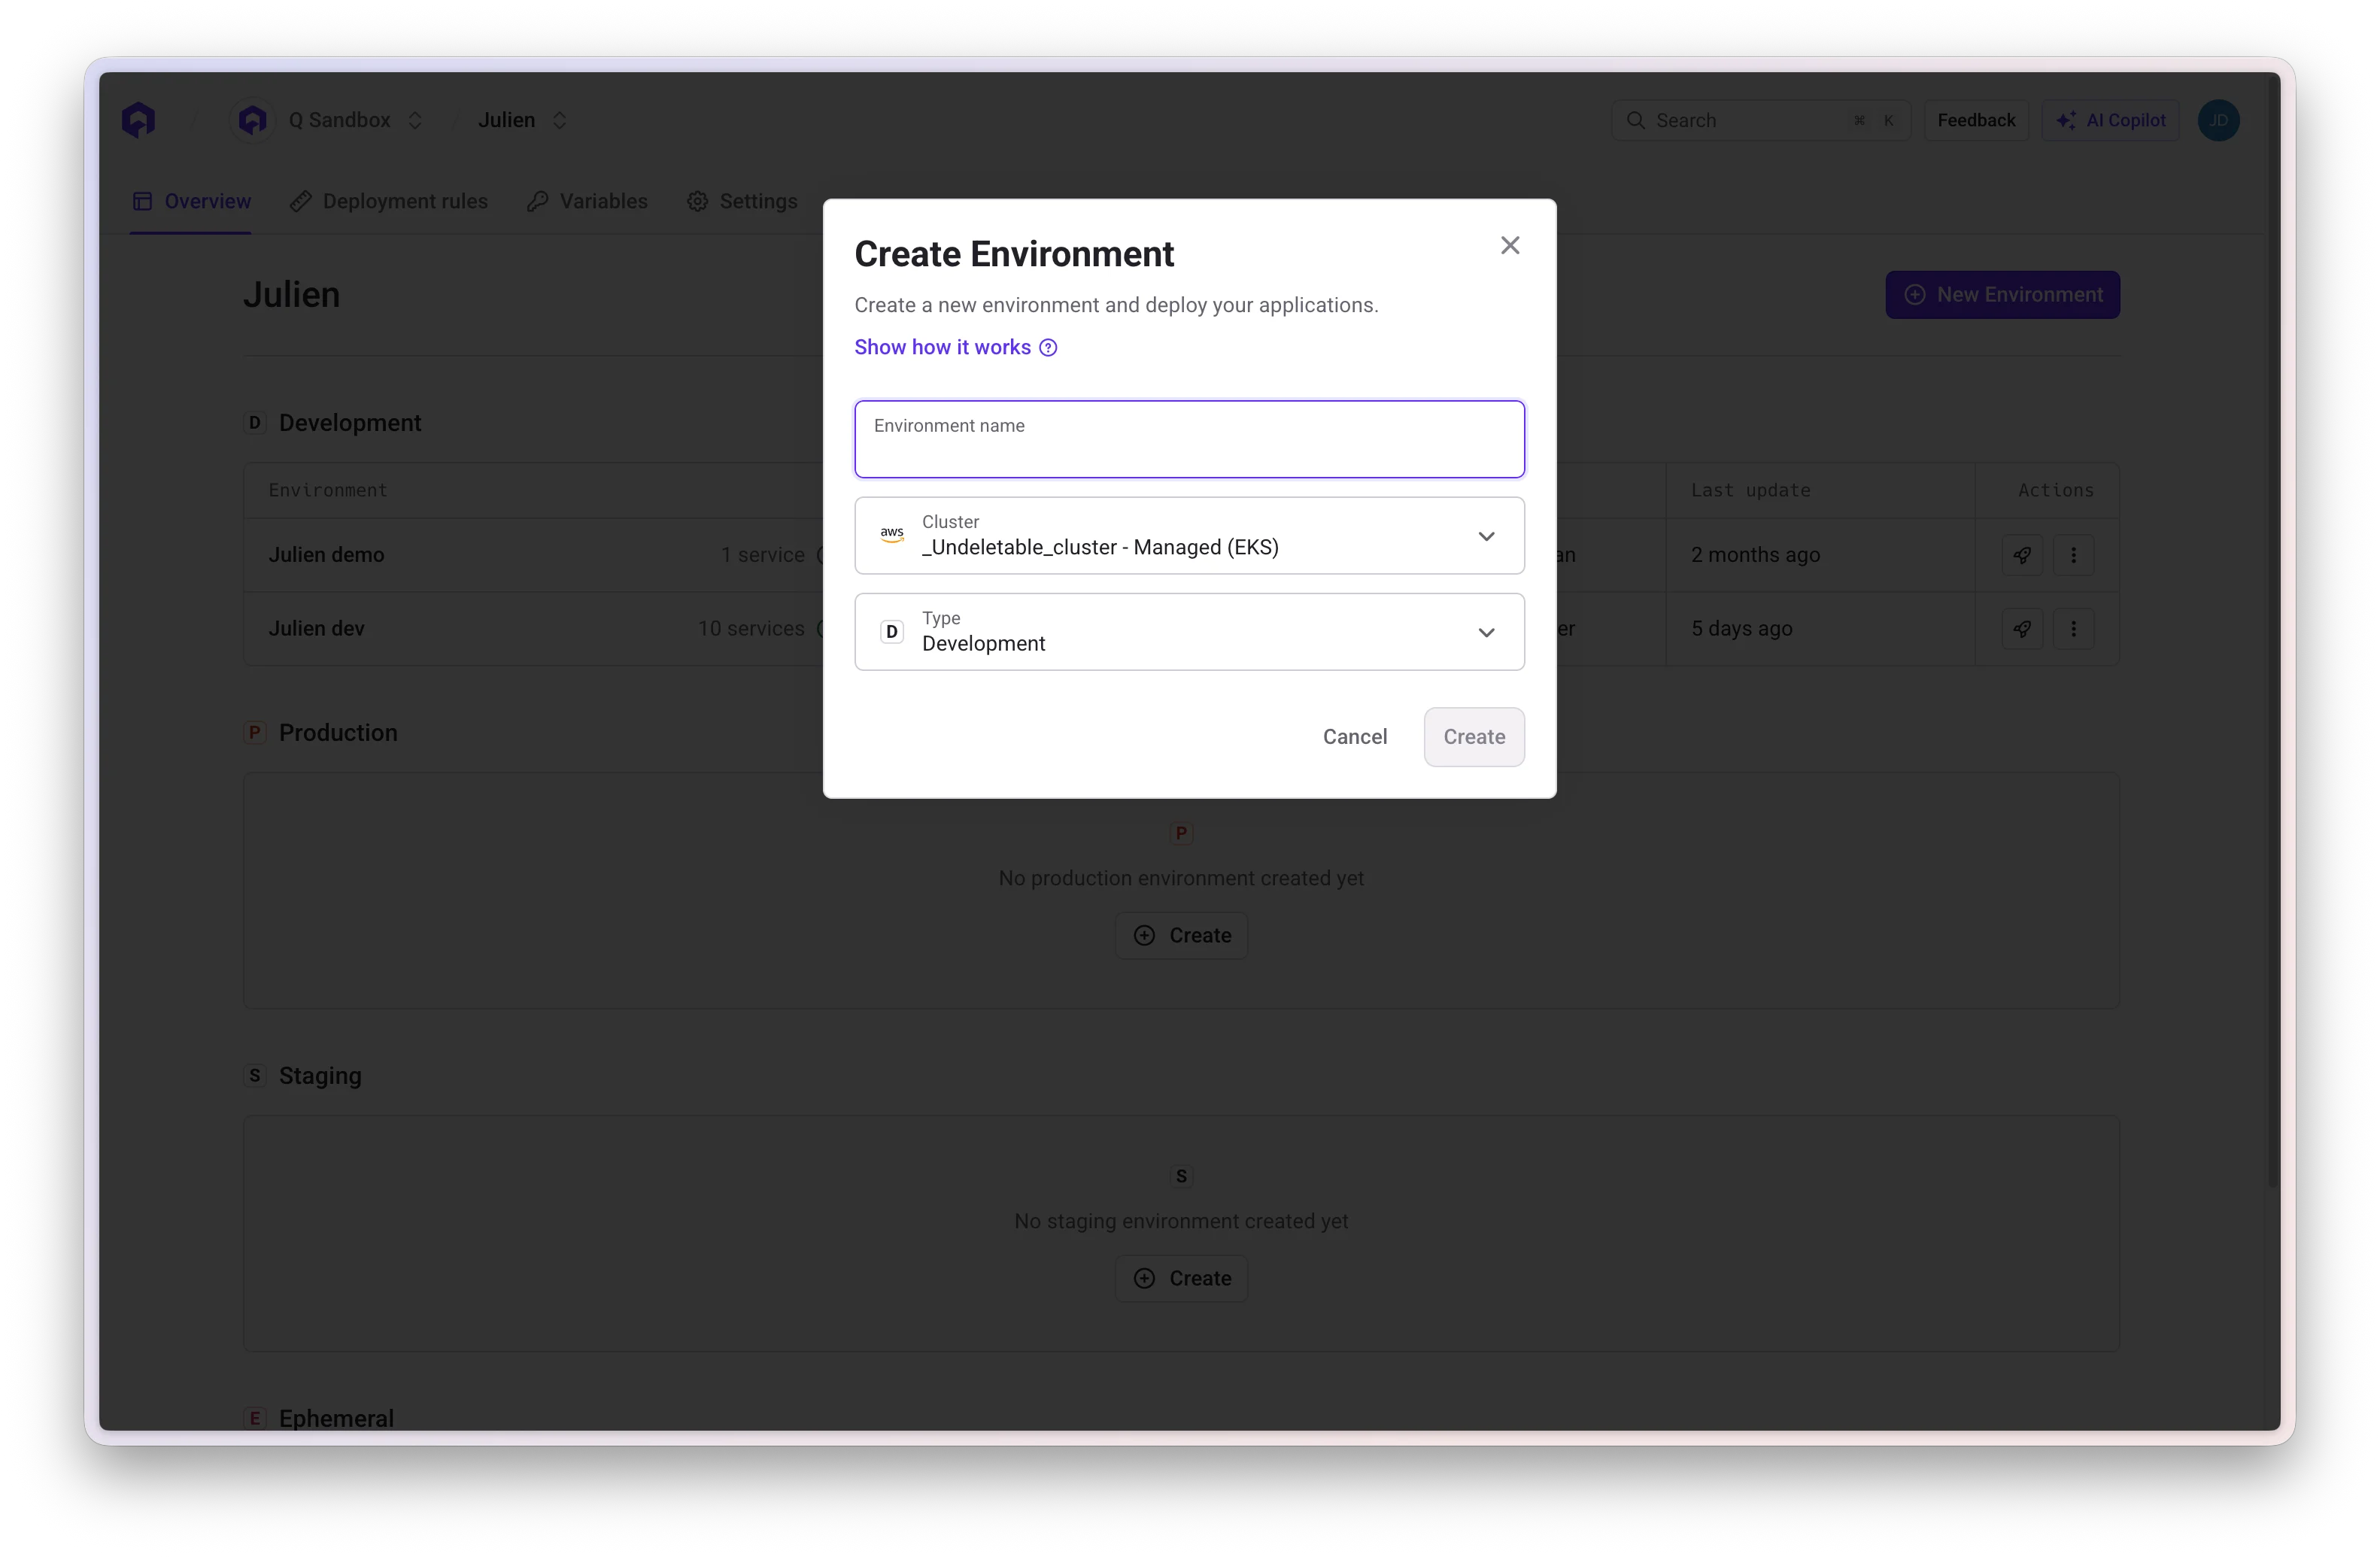This screenshot has height=1557, width=2380.
Task: Click the Qovery logo in top bar
Action: 139,120
